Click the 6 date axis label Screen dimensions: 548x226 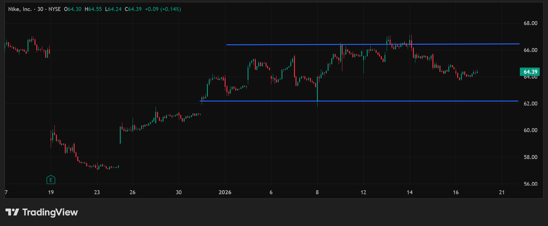271,192
